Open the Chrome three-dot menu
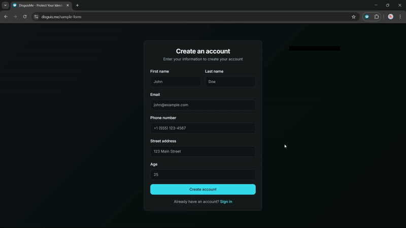Screen dimensions: 406x228 coord(400,17)
